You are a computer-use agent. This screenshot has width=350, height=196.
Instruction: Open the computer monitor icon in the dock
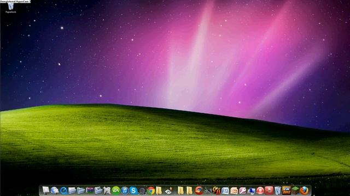point(46,191)
